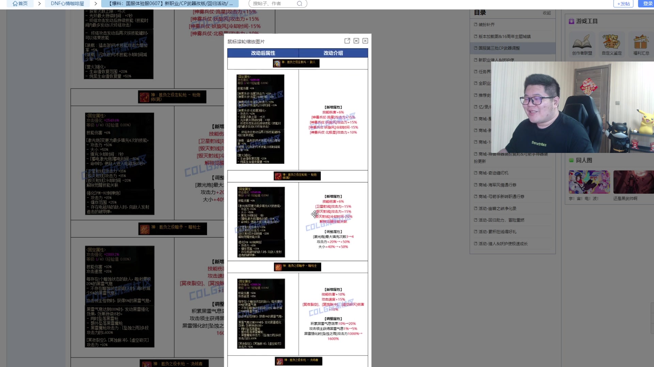Collapse the 目录 panel via 收起
Screen dimensions: 654x367
[547, 13]
